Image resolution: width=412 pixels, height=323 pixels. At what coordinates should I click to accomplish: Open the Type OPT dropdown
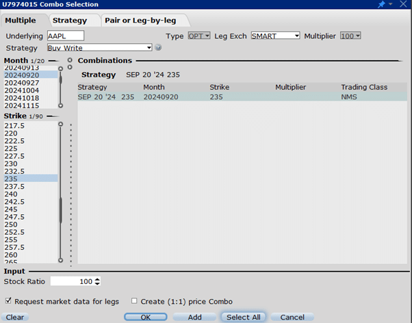click(199, 36)
